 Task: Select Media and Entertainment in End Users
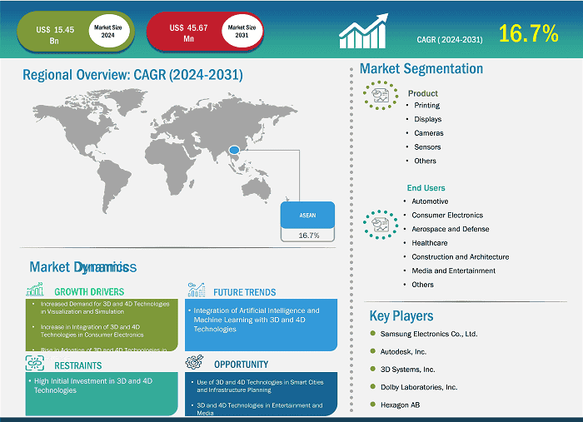(x=453, y=271)
